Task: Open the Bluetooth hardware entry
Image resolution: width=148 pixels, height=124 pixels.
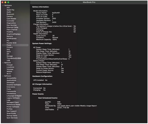Action: 10,14
